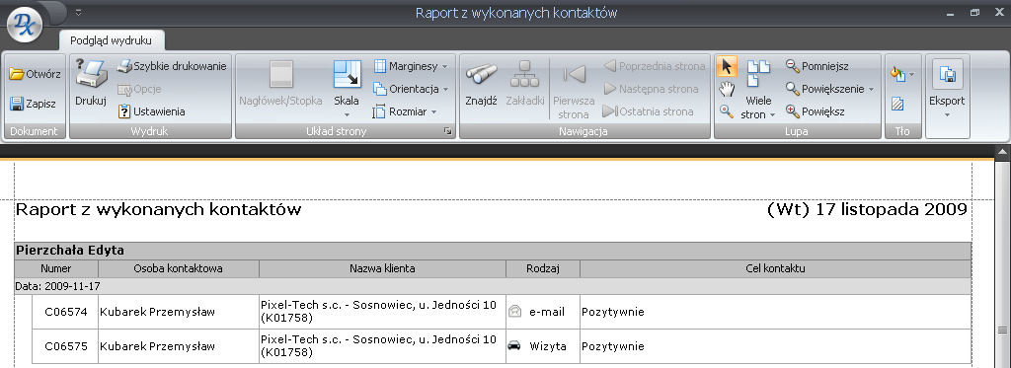The image size is (1011, 368).
Task: Click the Drukuj printer button
Action: click(x=91, y=82)
